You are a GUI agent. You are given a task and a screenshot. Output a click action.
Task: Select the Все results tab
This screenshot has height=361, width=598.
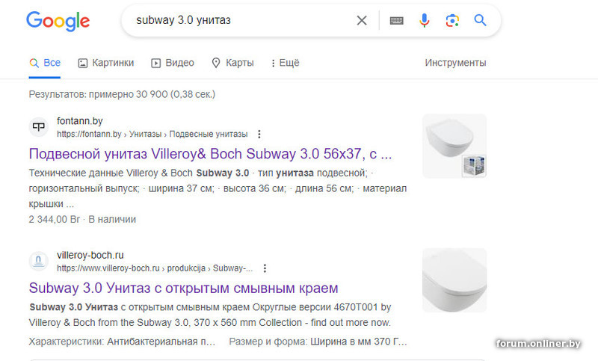[45, 63]
